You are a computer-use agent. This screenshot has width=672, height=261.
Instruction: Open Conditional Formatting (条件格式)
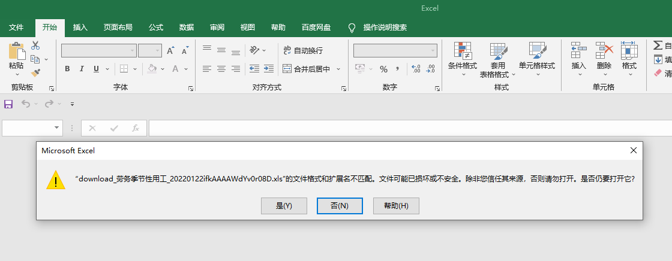pos(463,59)
